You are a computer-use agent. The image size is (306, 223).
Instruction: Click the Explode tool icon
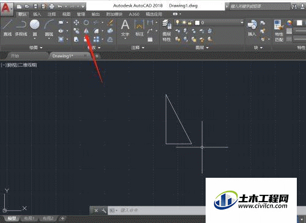click(x=110, y=31)
